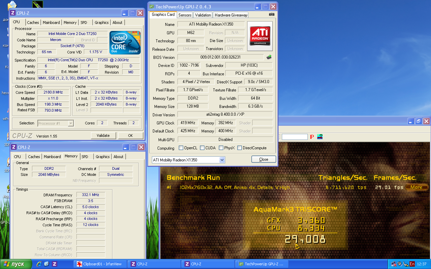This screenshot has height=269, width=431.
Task: Click the ATI Radeon logo in GPU-Z
Action: (260, 36)
